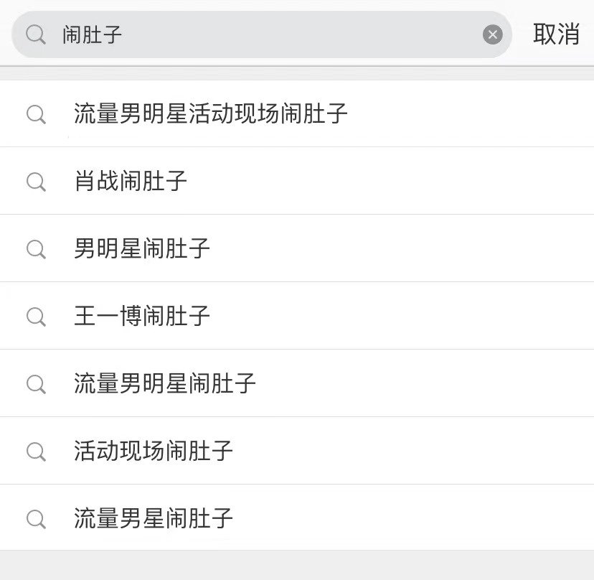The image size is (594, 580).
Task: Open suggestion 王一博闹肚子
Action: pyautogui.click(x=141, y=316)
